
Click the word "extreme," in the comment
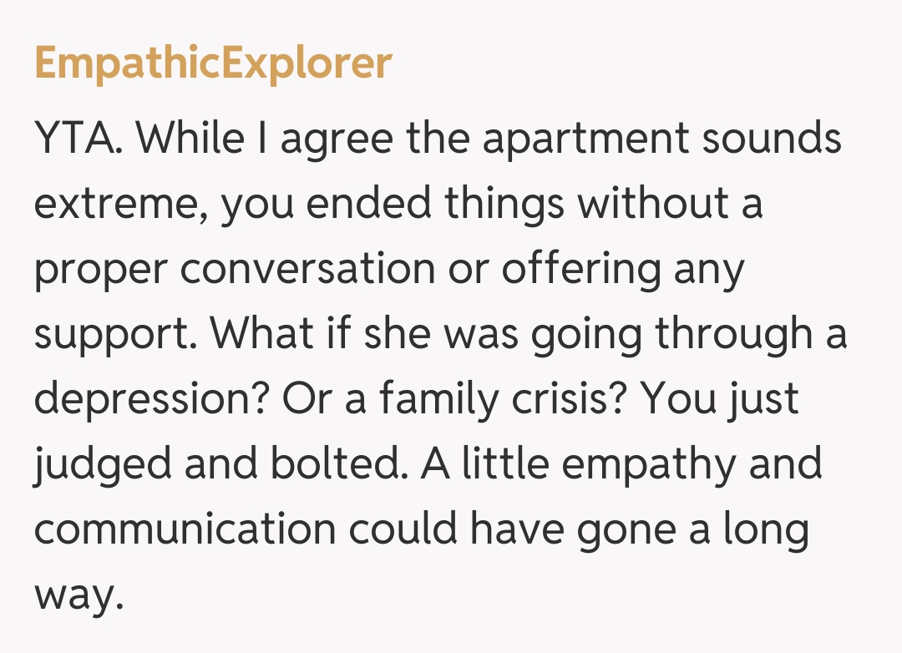click(119, 205)
